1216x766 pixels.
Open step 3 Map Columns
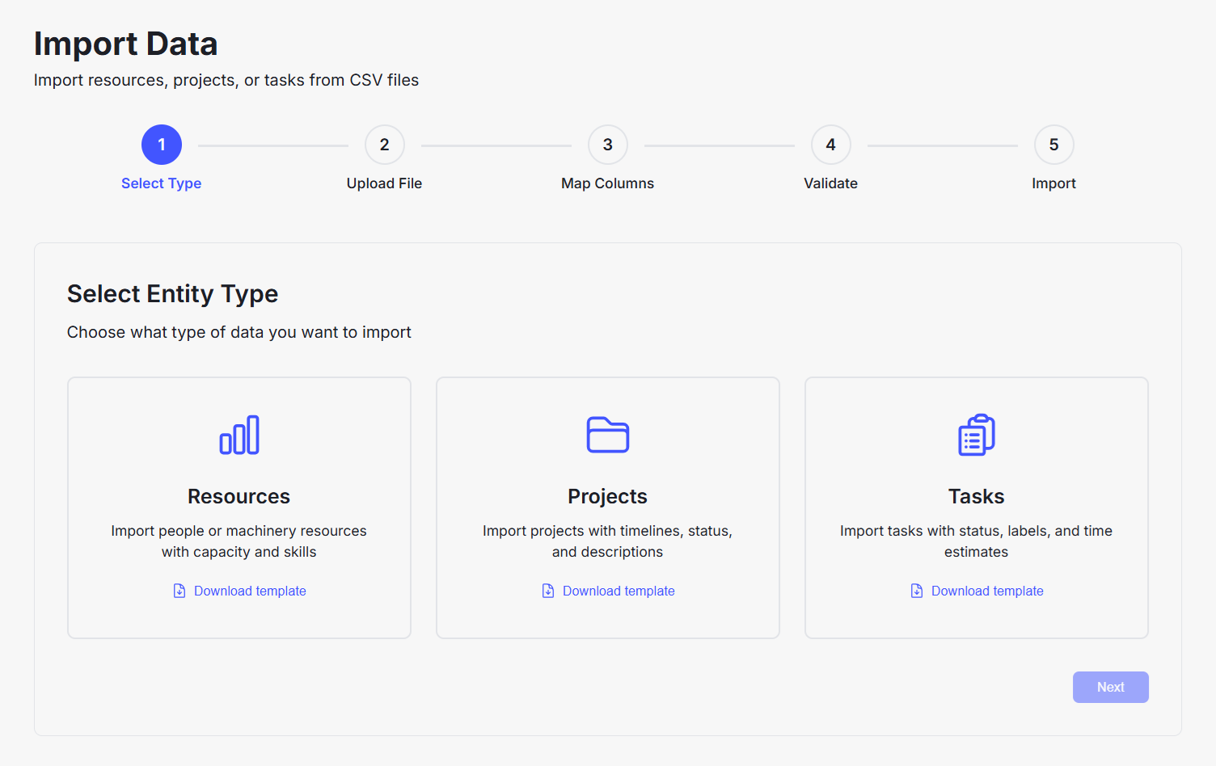(x=607, y=145)
